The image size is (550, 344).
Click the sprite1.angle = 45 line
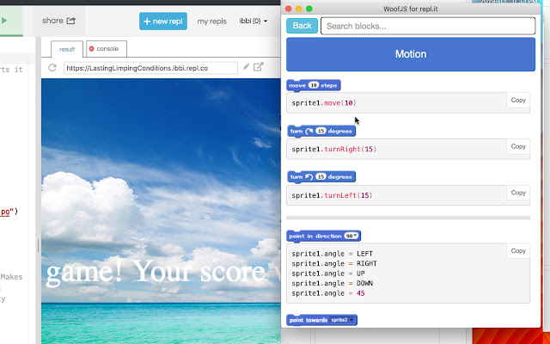point(328,292)
